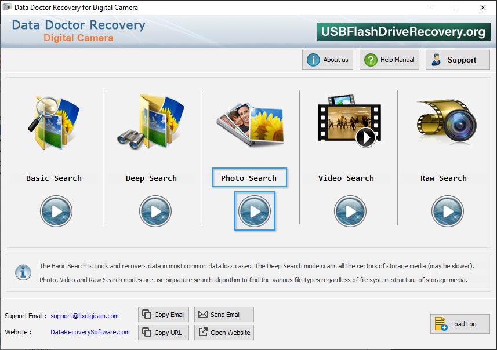
Task: Click the Data Doctor Recovery logo text
Action: pyautogui.click(x=79, y=25)
